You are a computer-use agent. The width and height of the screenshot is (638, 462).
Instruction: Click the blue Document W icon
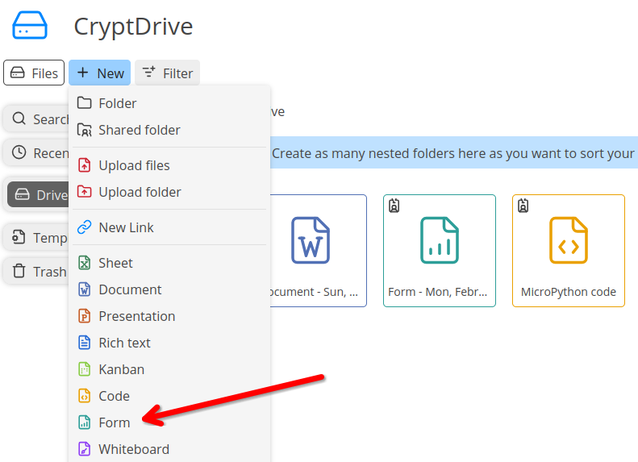point(84,289)
